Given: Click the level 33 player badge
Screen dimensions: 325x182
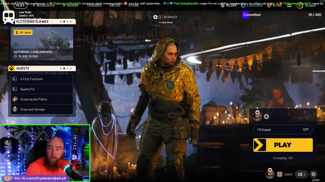Looking at the screenshot, I should click(x=300, y=5).
